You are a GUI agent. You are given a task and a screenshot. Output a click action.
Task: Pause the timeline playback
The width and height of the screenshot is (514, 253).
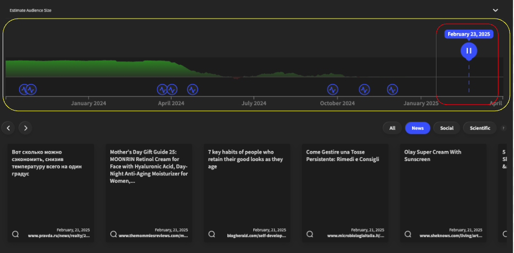point(468,51)
